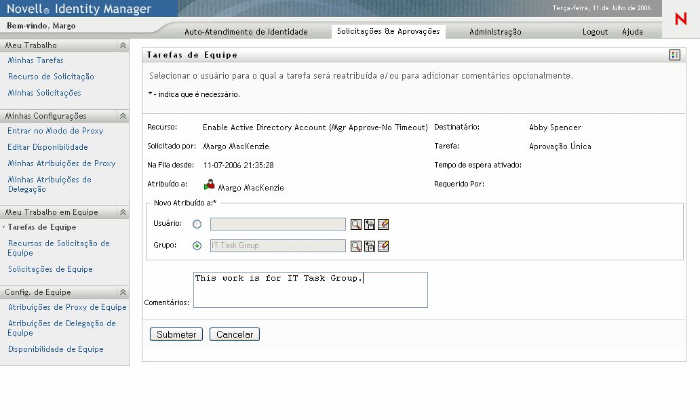Collapse the Meu Trabalho section
The height and width of the screenshot is (417, 700).
point(123,45)
